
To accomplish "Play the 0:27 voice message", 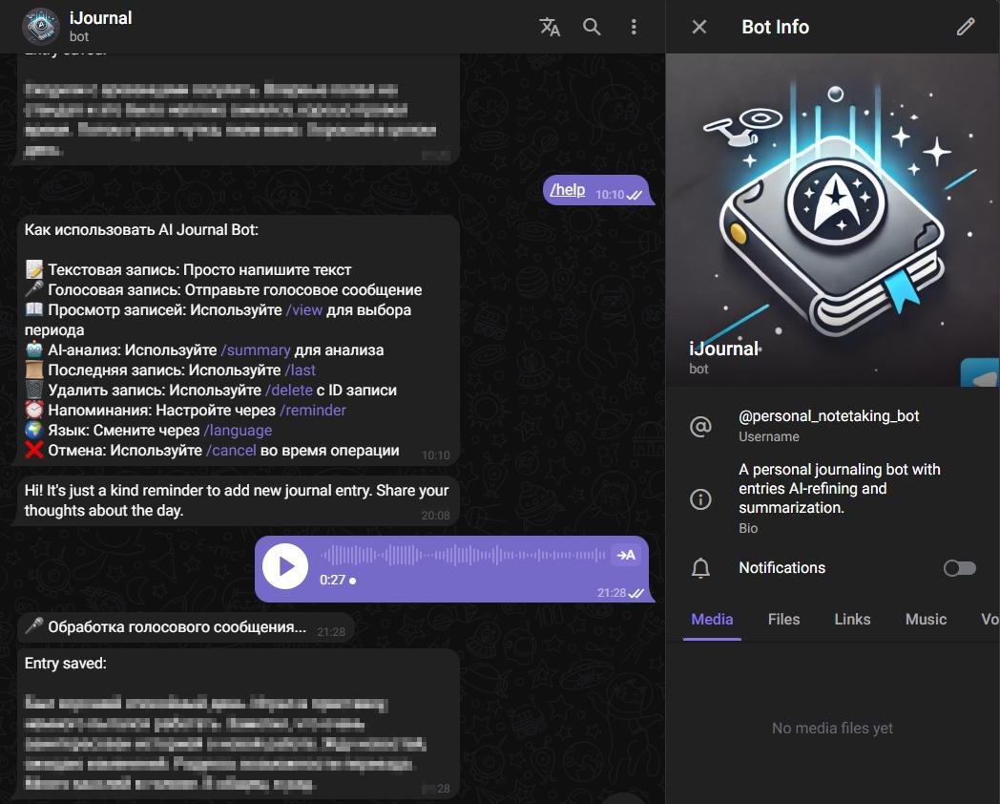I will pos(285,567).
